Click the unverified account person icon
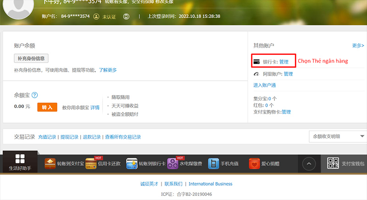367x200 pixels. tap(96, 16)
